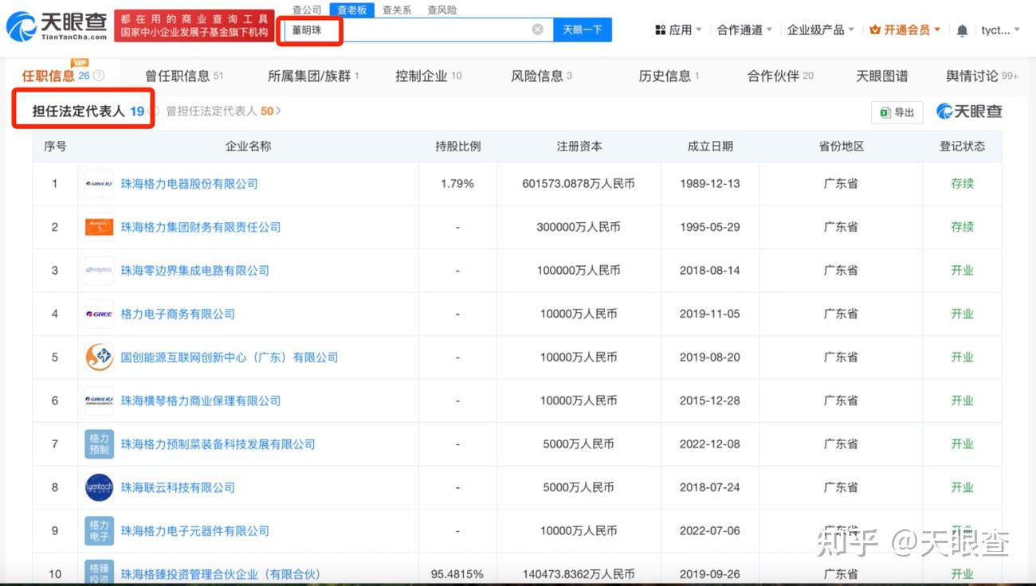The image size is (1036, 586).
Task: Click the help icon beside 任职信息 26
Action: pyautogui.click(x=99, y=76)
